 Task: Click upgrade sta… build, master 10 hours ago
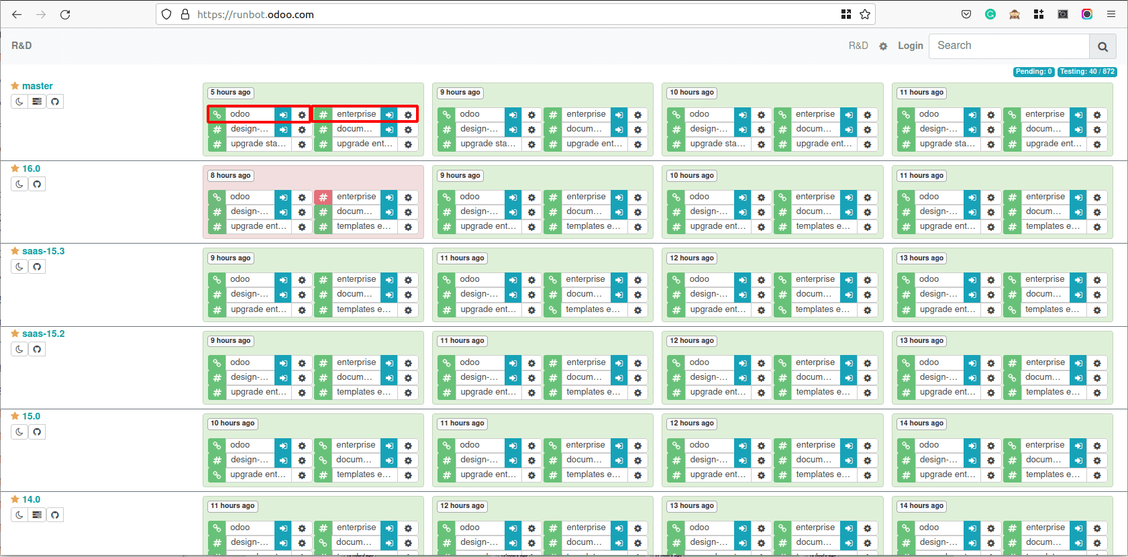click(717, 144)
